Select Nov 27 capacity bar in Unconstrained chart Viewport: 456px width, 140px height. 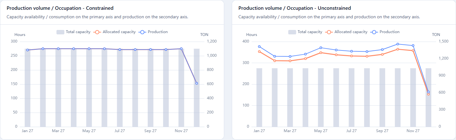coord(413,97)
